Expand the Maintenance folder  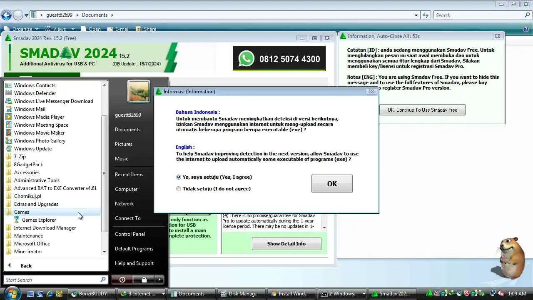(52, 236)
